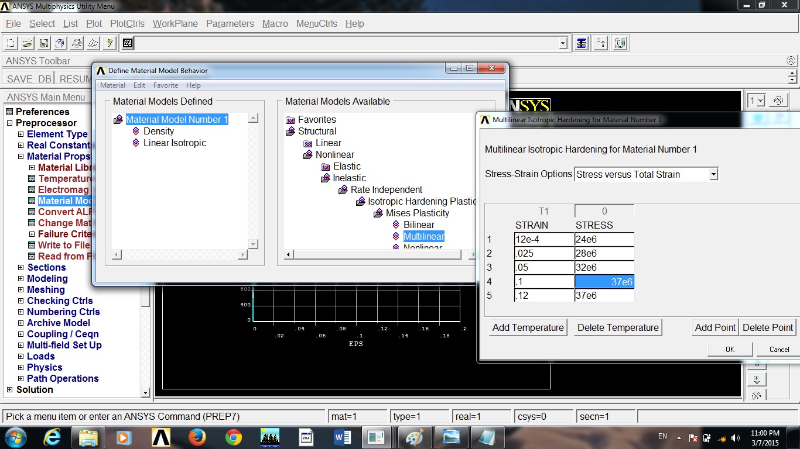Click the Open ANSYS File toolbar icon
This screenshot has height=449, width=800.
click(27, 43)
